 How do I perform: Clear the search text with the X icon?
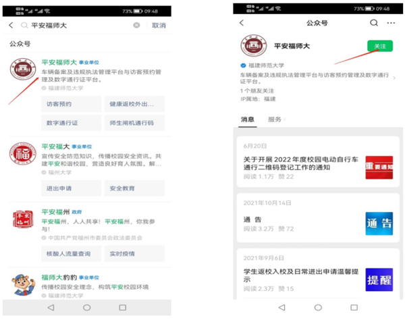point(136,25)
